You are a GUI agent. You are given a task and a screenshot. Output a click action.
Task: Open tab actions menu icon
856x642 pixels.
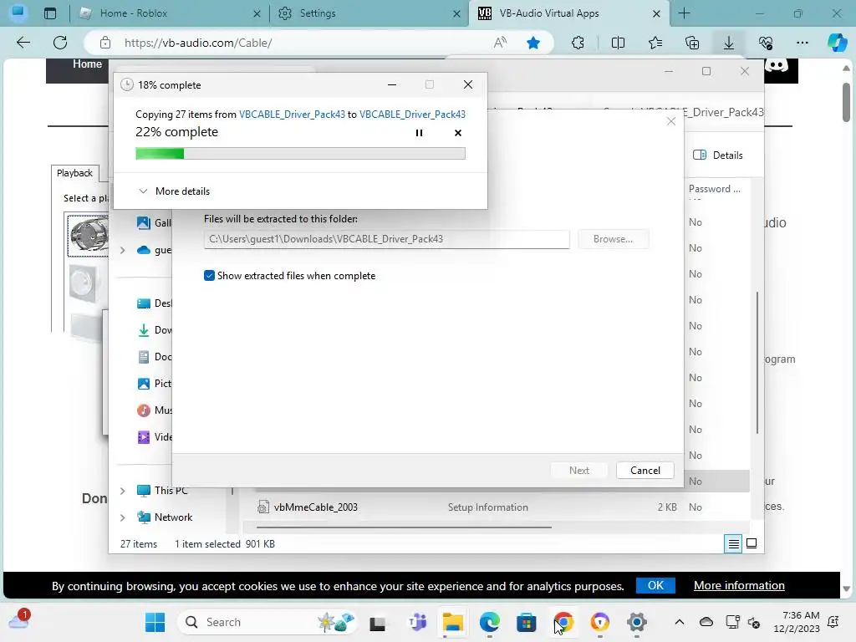click(x=49, y=13)
